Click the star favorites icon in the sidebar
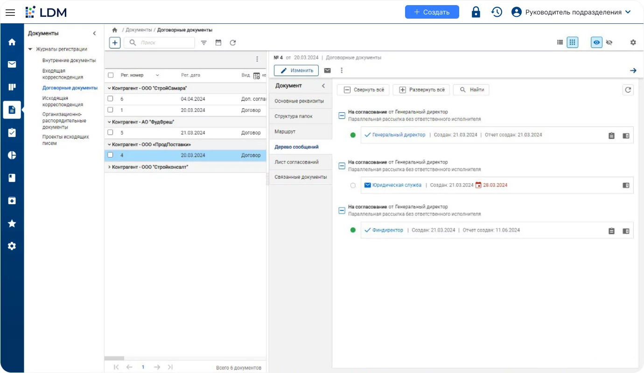 coord(12,224)
